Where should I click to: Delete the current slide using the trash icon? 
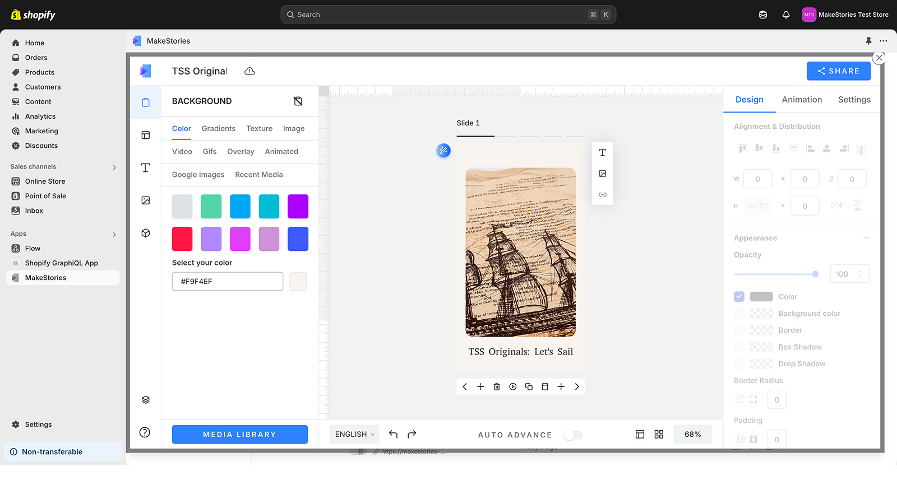click(x=497, y=386)
